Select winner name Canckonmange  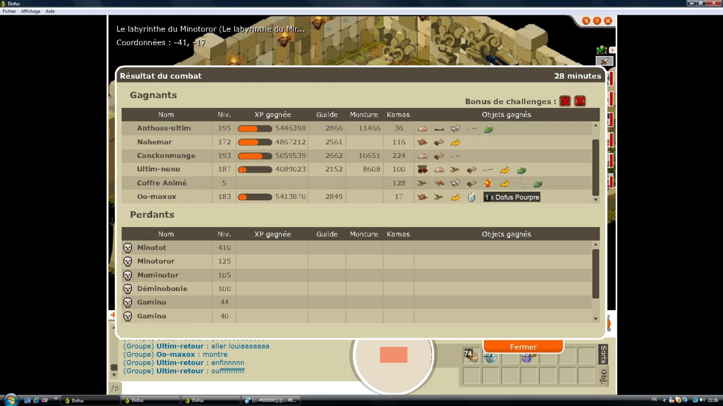point(166,156)
